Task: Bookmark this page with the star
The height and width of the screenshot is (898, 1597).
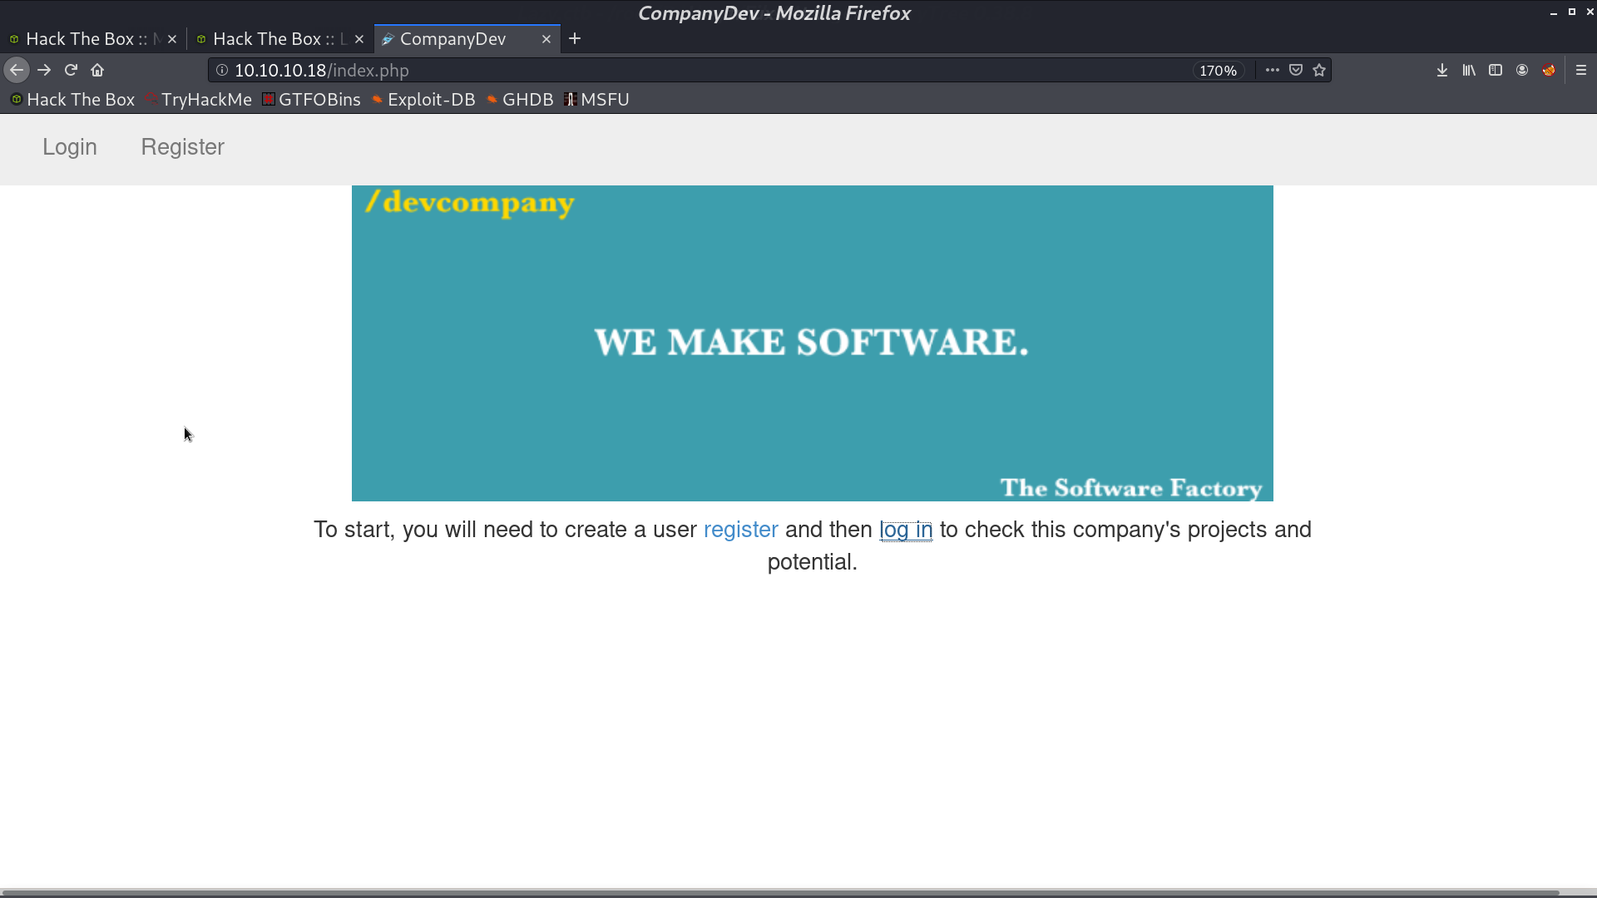Action: 1319,71
